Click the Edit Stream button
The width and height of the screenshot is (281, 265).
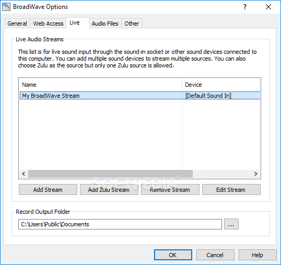tap(231, 190)
